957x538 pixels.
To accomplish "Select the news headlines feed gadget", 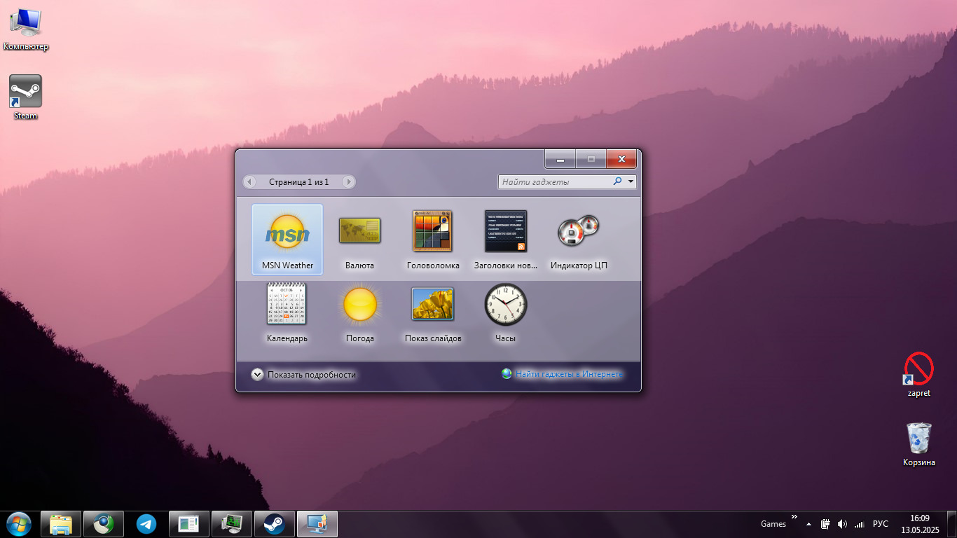I will [x=505, y=239].
